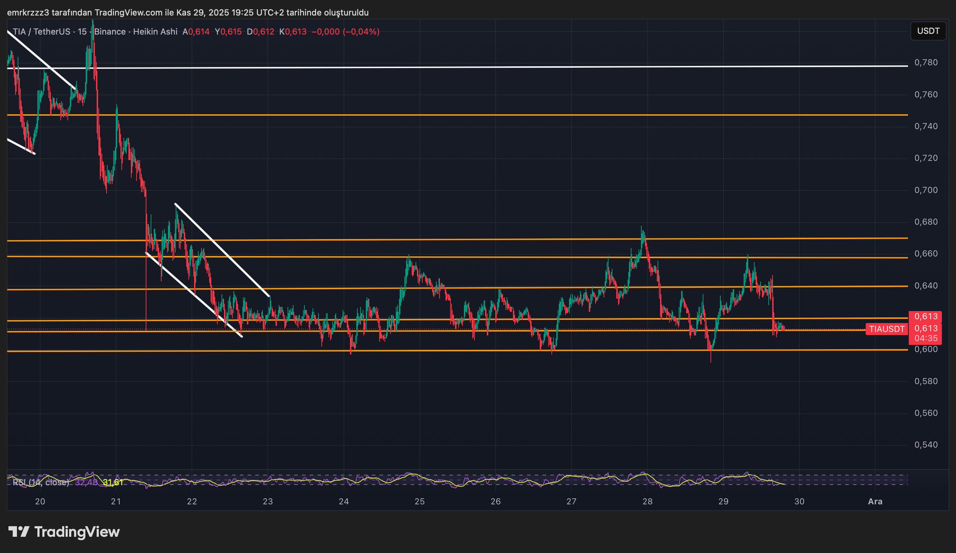The height and width of the screenshot is (553, 956).
Task: Click the purple RSI value 32,48
Action: pyautogui.click(x=86, y=483)
